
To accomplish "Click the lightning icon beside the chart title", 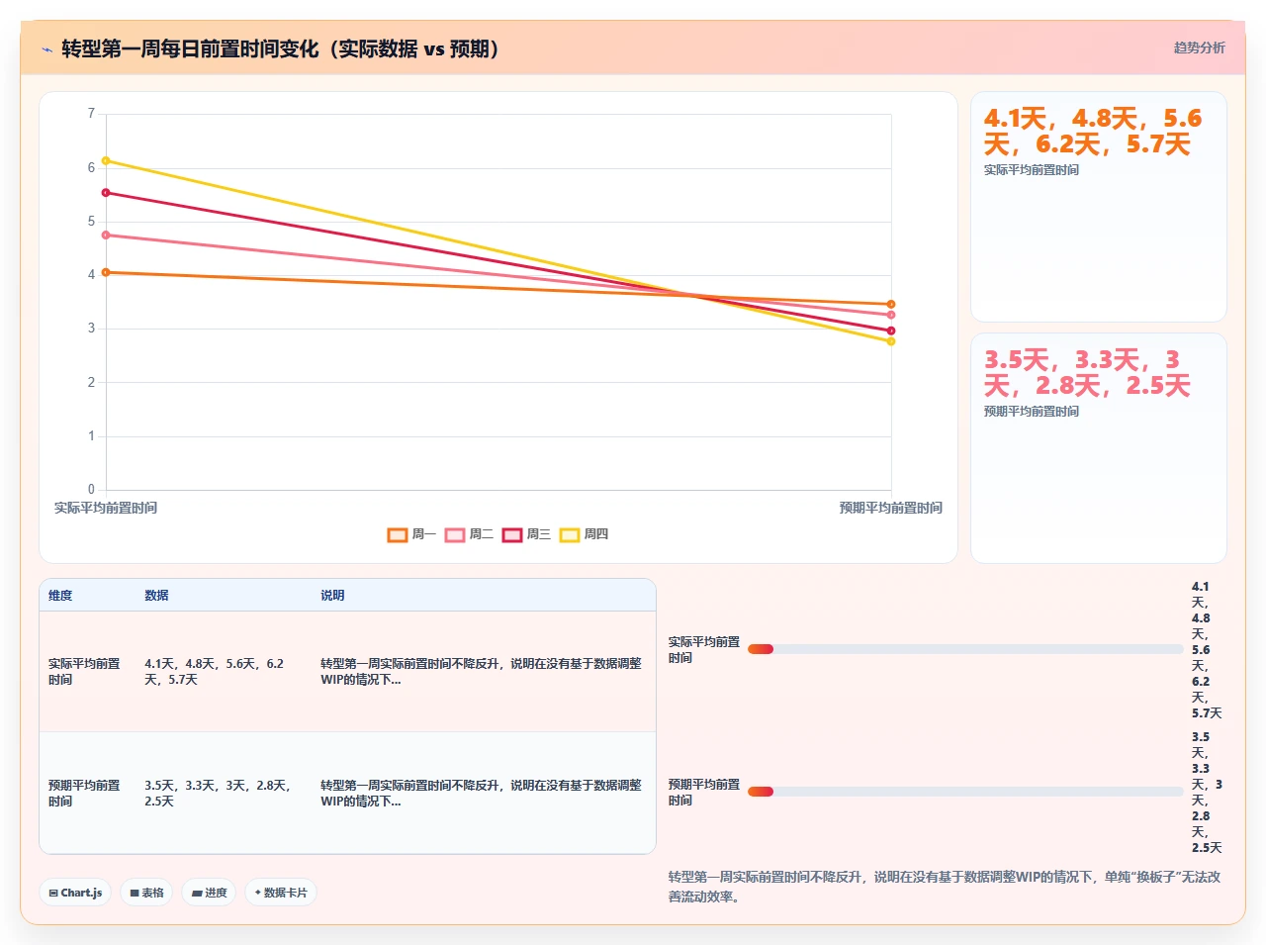I will 46,49.
